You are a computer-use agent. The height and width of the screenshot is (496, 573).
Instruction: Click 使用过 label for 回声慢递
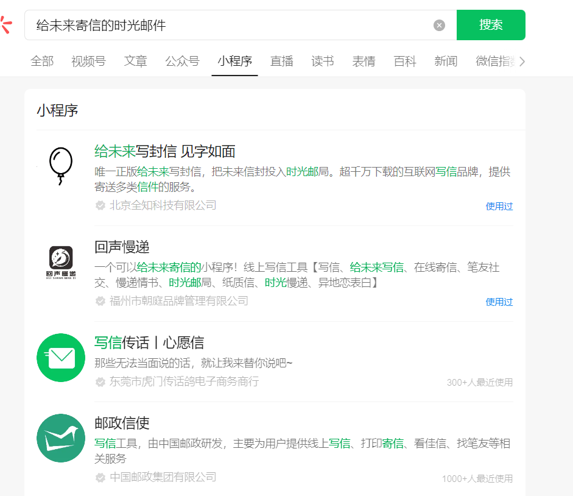click(499, 302)
